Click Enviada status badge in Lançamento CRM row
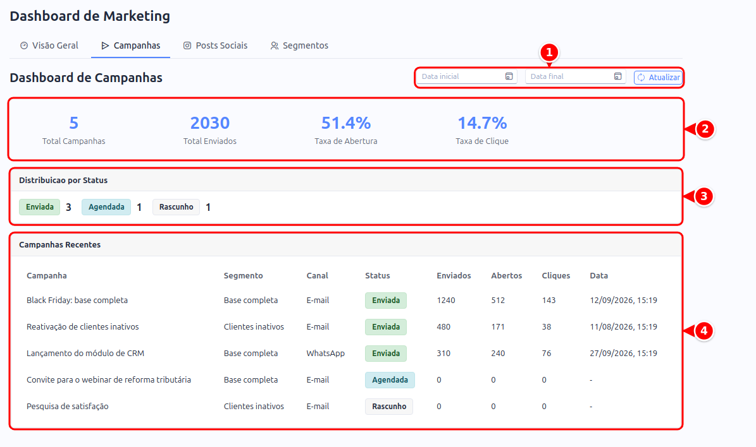Viewport: 756px width, 447px height. click(386, 353)
